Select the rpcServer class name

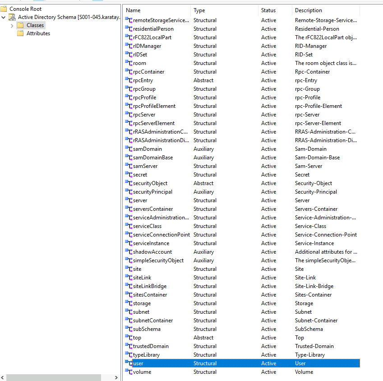144,114
